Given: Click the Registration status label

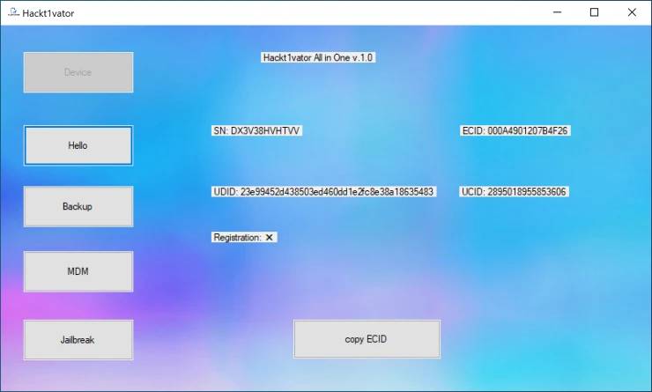Looking at the screenshot, I should click(244, 237).
